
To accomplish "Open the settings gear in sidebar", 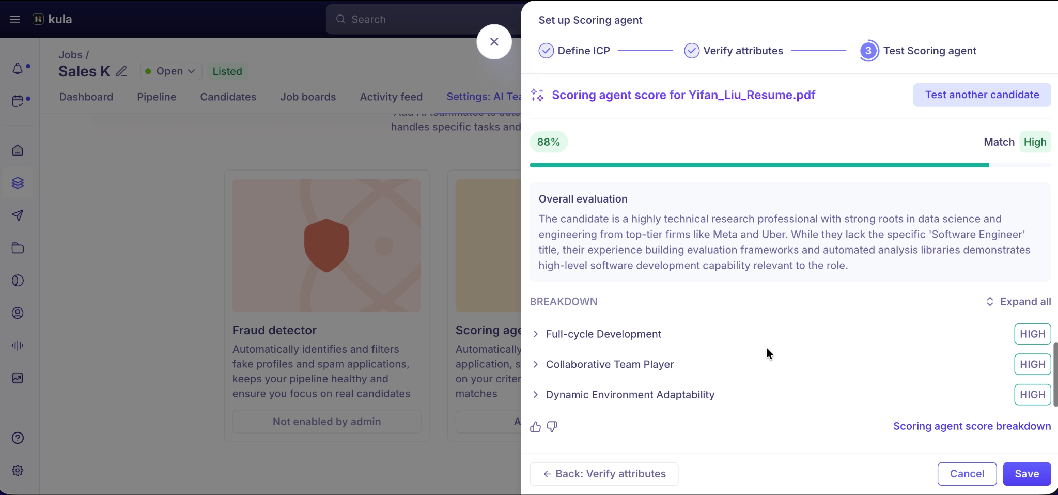I will (18, 471).
